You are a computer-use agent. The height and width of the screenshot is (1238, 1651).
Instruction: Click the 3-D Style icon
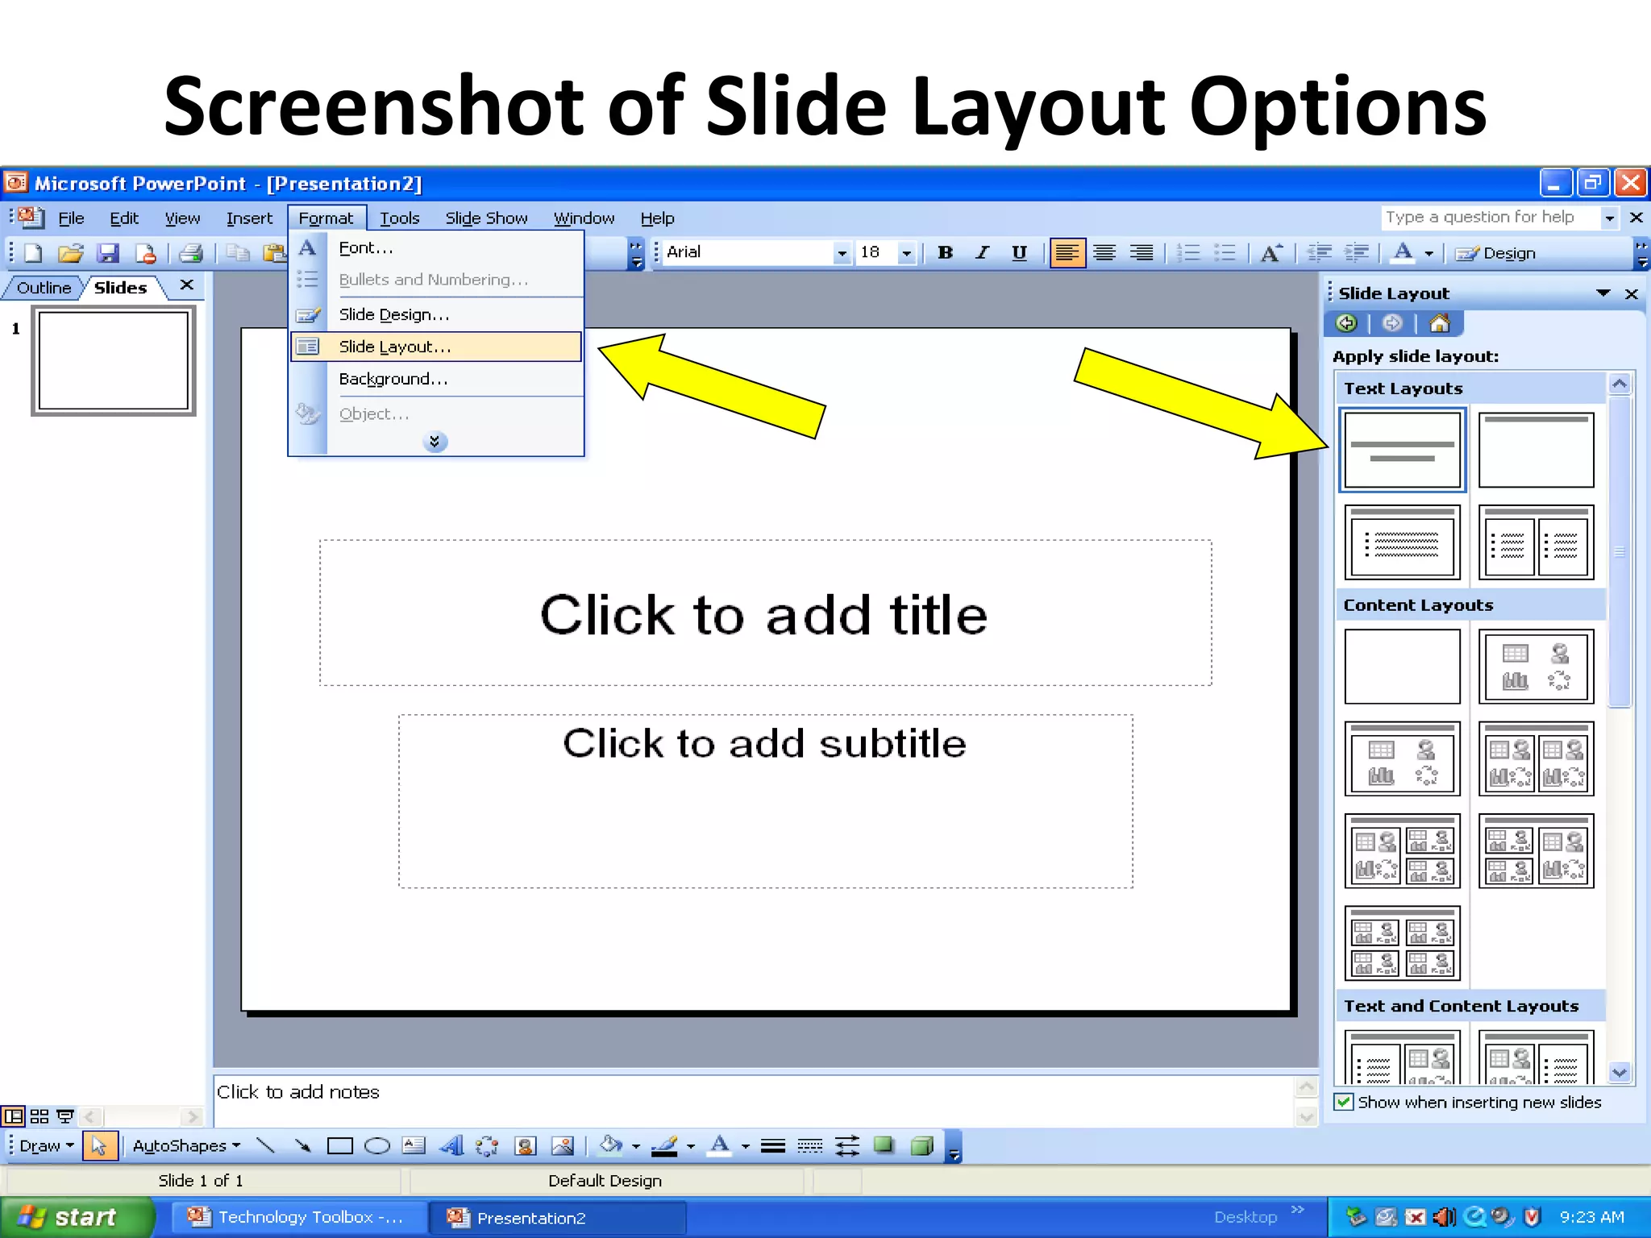[921, 1145]
